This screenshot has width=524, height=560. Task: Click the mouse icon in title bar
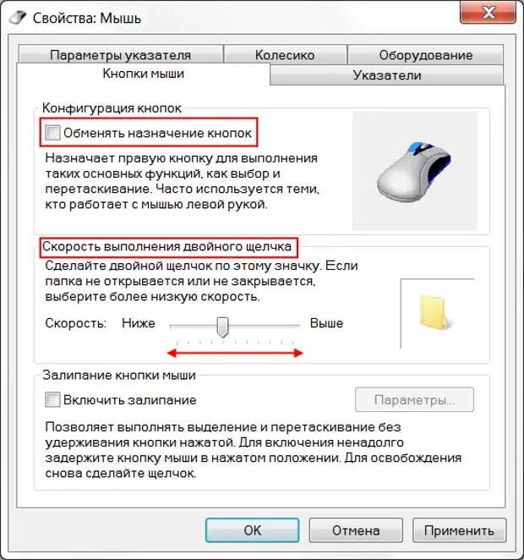tap(17, 18)
